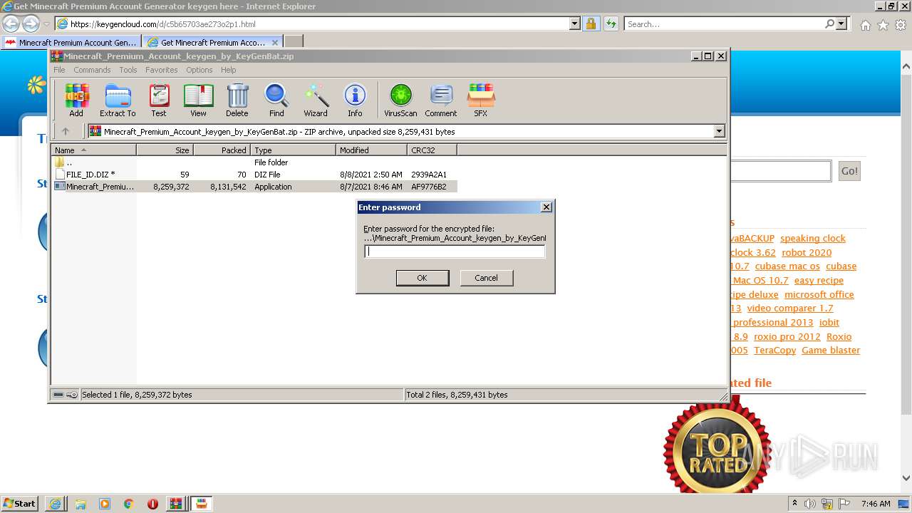Viewport: 912px width, 513px height.
Task: Click the volume speaker tray icon
Action: 810,504
